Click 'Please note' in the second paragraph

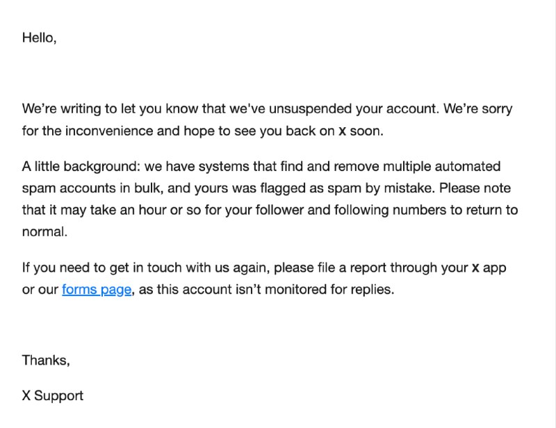(475, 188)
